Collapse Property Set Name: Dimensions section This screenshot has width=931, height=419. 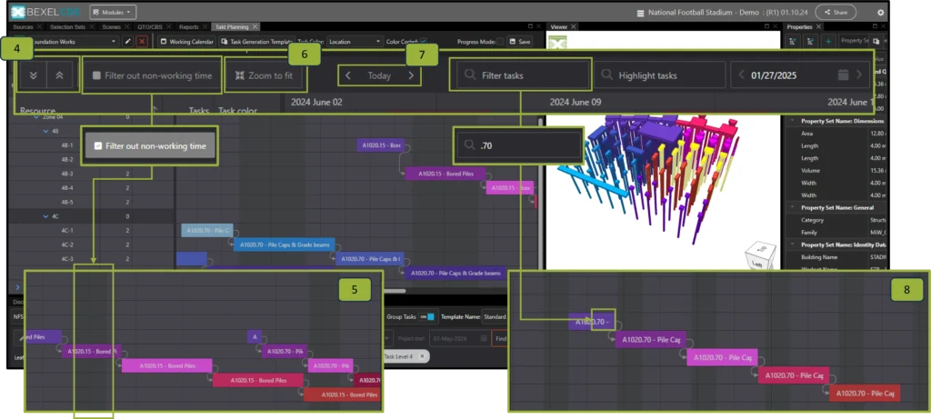792,121
